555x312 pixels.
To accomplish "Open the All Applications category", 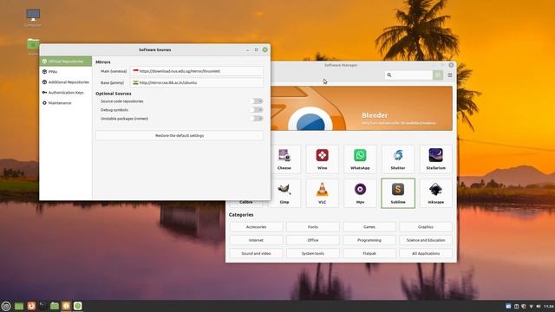I will coord(426,253).
